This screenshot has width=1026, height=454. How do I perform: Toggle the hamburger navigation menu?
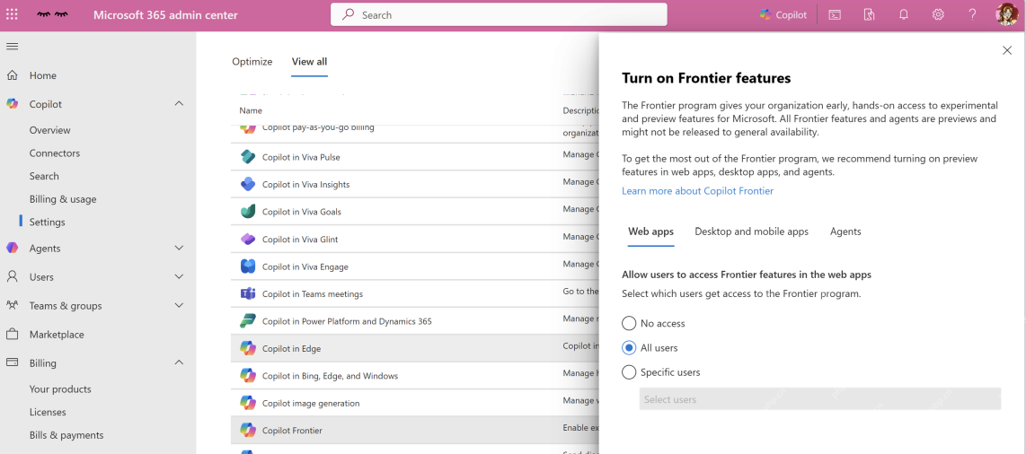coord(12,46)
